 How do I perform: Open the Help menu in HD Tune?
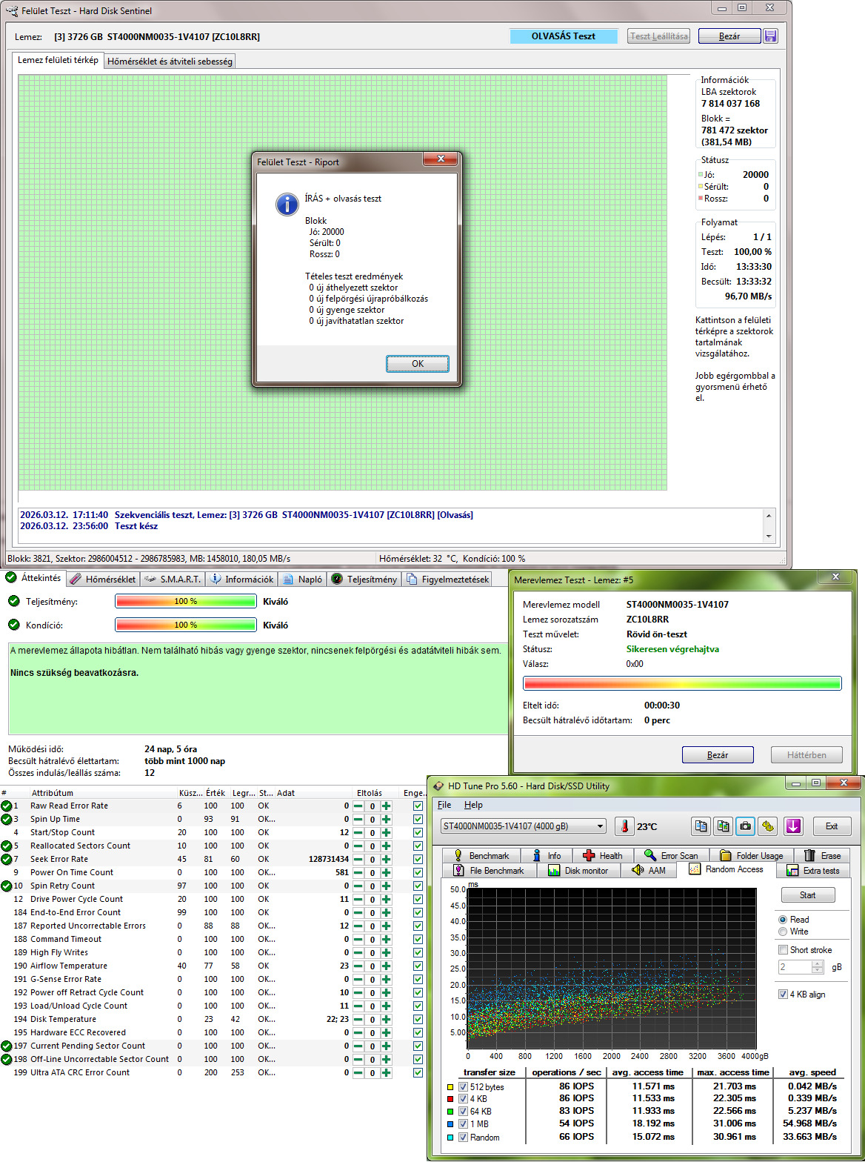coord(473,805)
